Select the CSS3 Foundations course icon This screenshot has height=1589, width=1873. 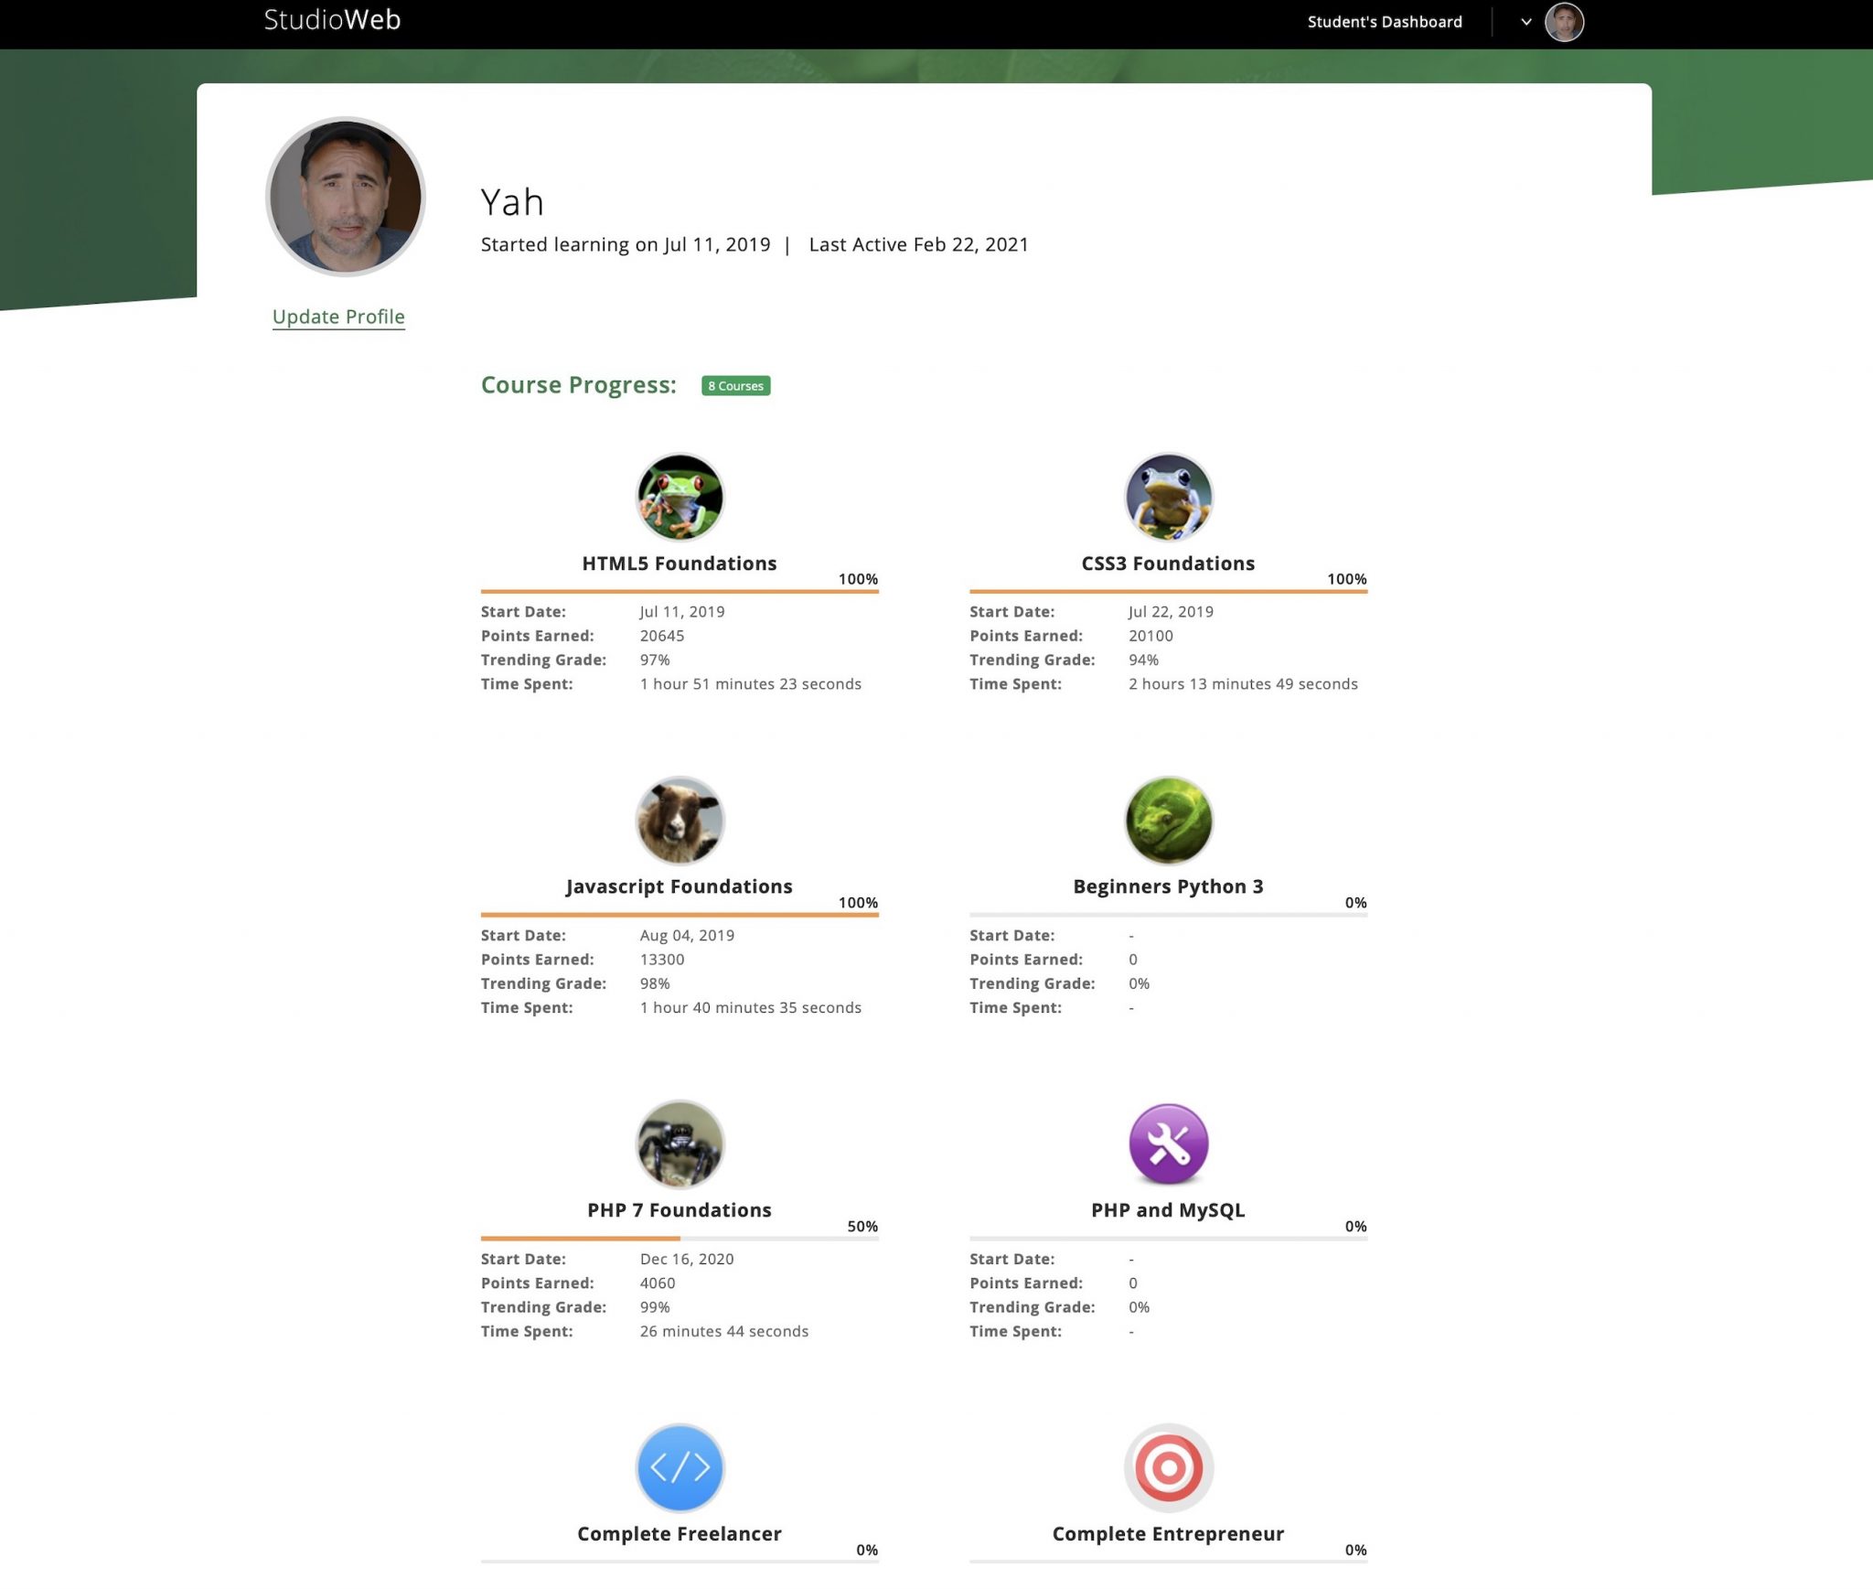point(1169,497)
